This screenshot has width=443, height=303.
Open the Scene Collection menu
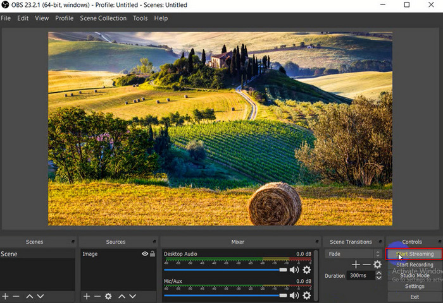click(103, 18)
